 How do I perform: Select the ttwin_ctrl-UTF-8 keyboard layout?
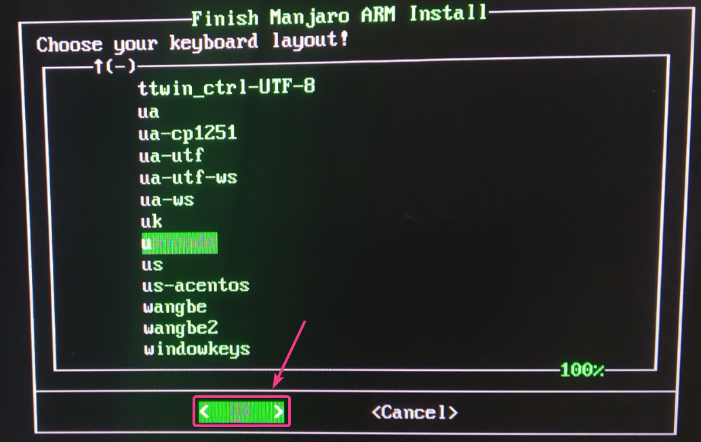pyautogui.click(x=226, y=87)
